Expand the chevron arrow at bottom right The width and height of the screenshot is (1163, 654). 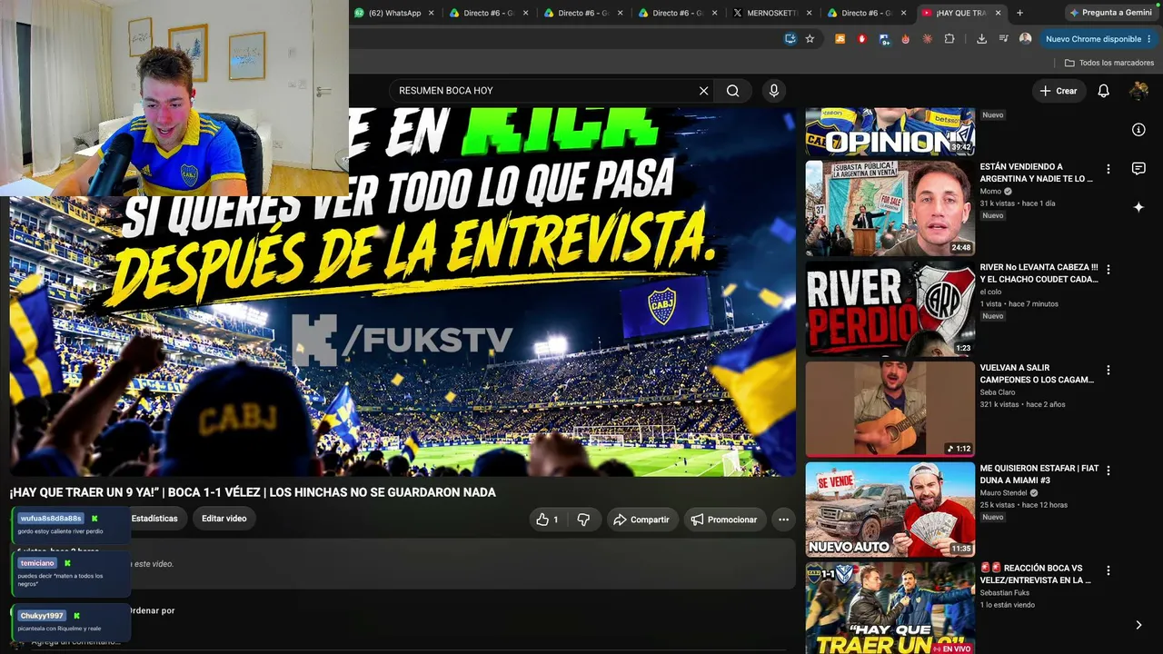(x=1138, y=625)
